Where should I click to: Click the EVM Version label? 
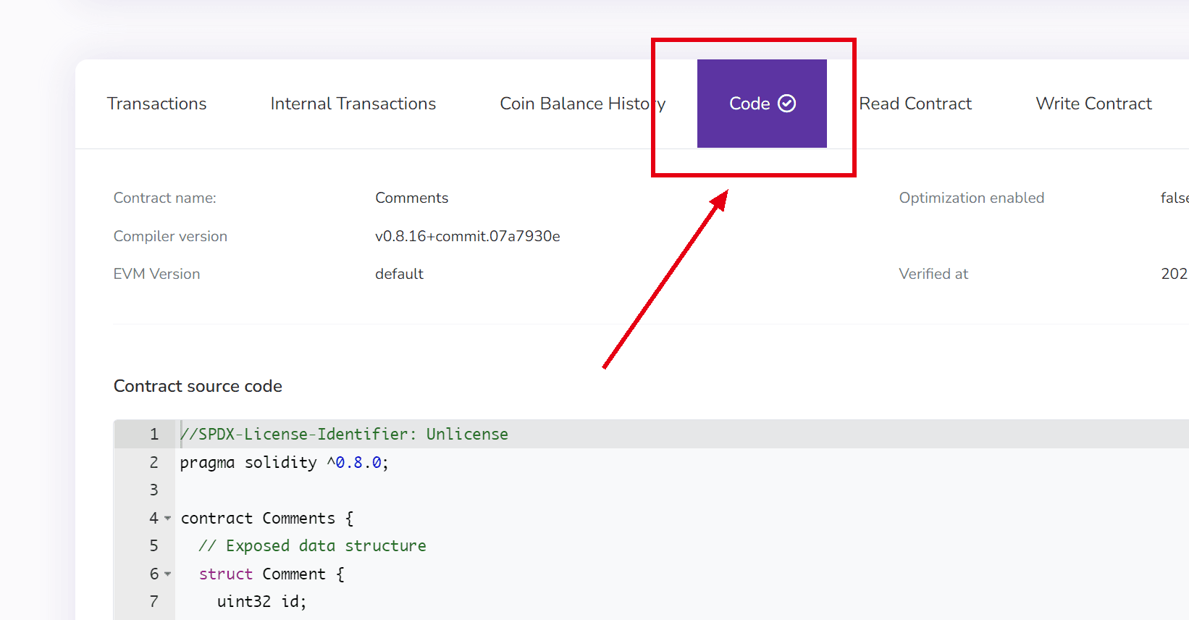pos(156,274)
